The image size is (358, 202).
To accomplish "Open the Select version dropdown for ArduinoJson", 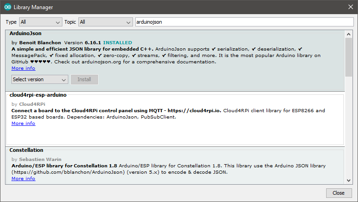I will [40, 79].
